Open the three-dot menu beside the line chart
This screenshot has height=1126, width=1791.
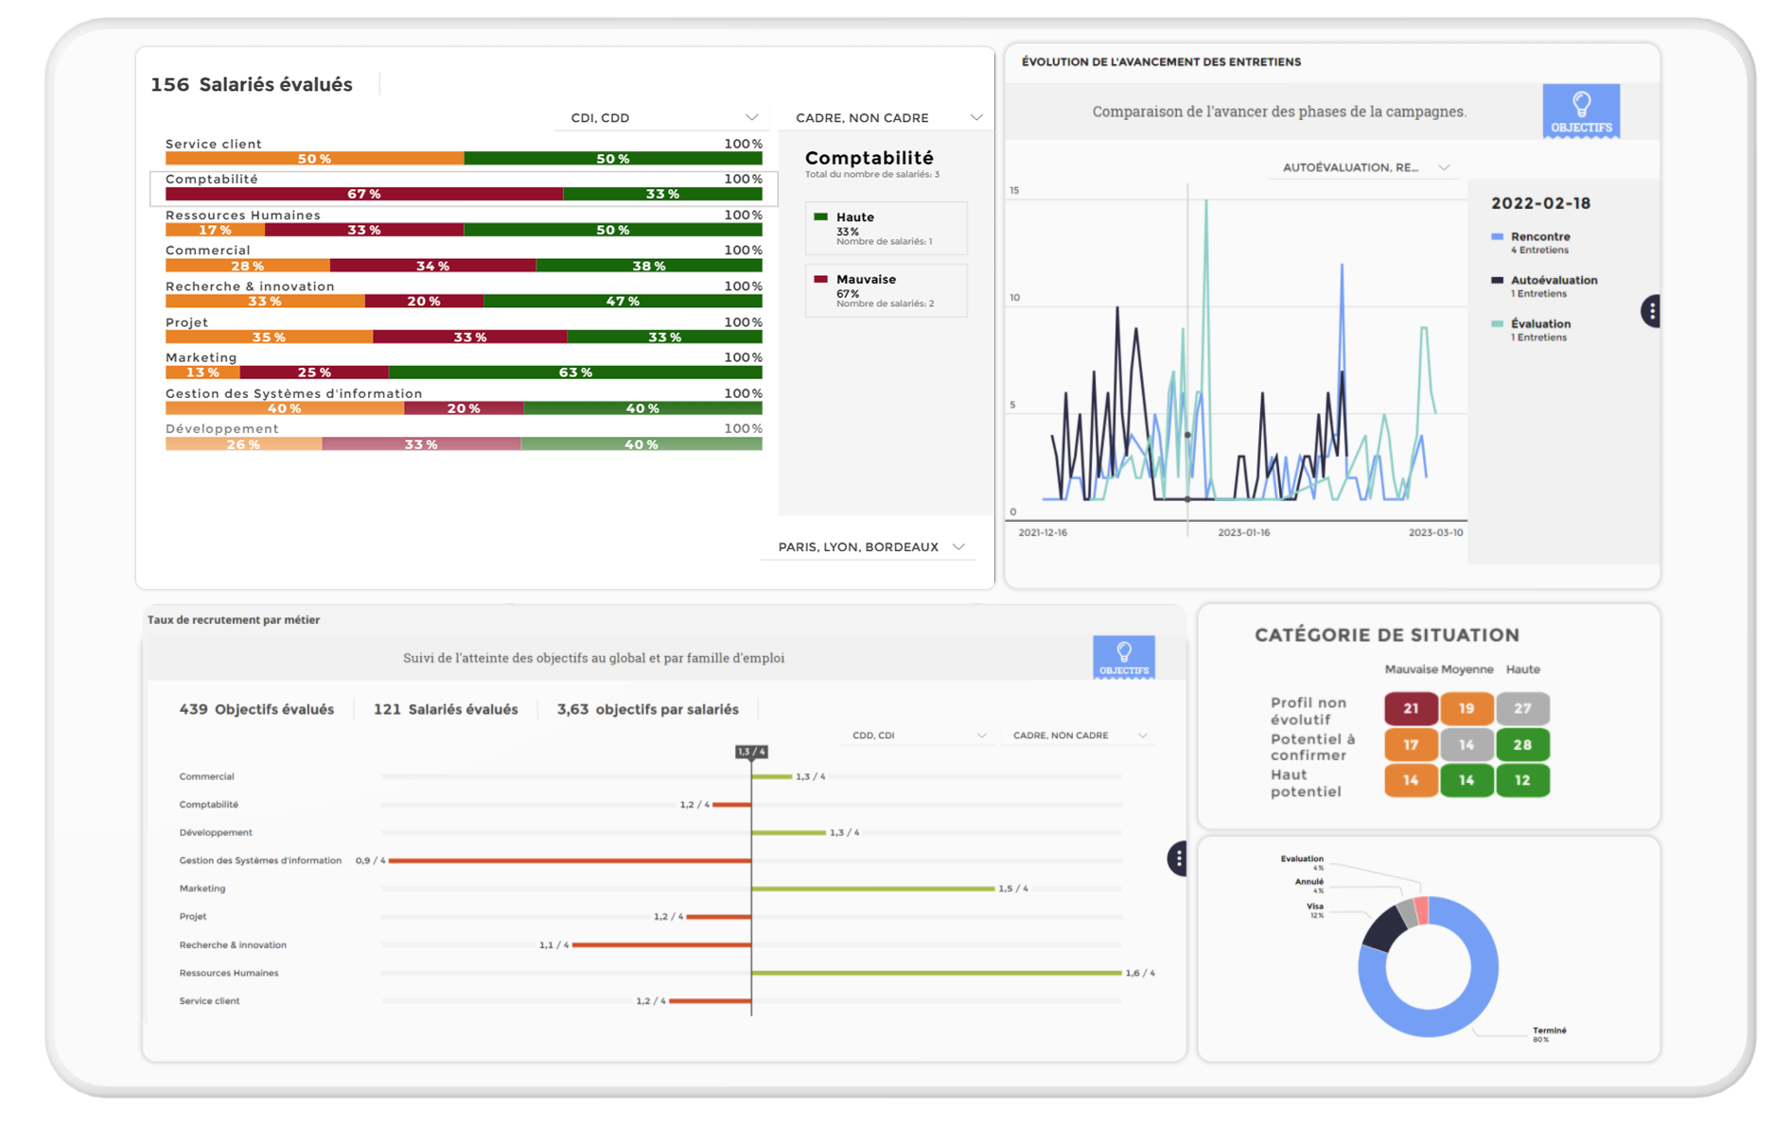pyautogui.click(x=1651, y=311)
